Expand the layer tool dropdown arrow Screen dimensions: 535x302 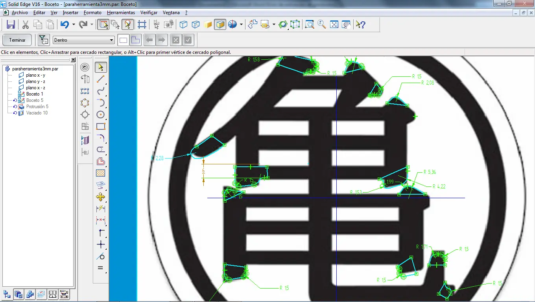pyautogui.click(x=274, y=25)
